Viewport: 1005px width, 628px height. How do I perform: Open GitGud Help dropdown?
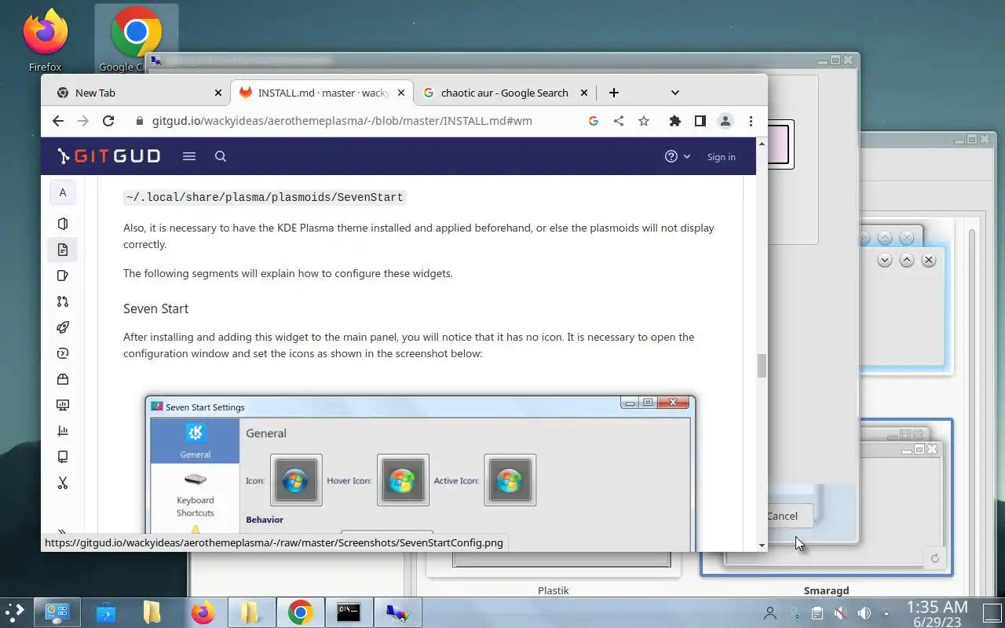tap(678, 156)
